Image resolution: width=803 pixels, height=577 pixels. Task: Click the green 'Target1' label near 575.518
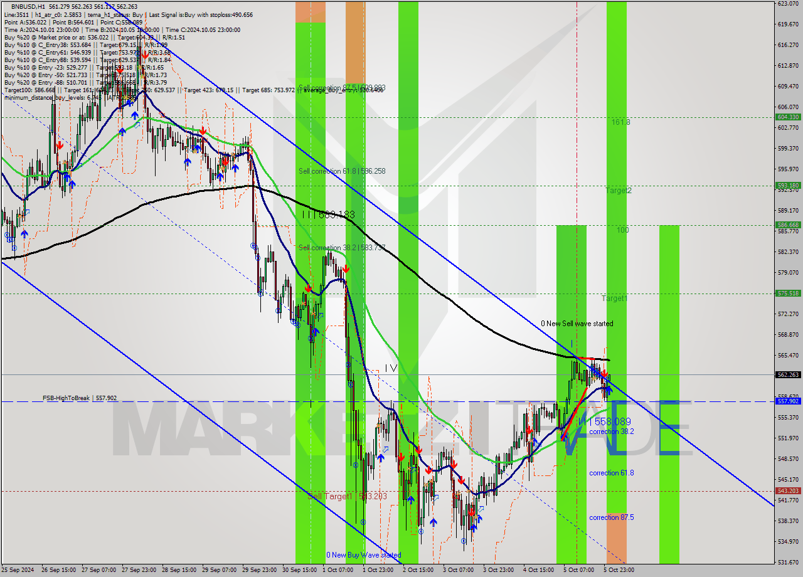(614, 299)
